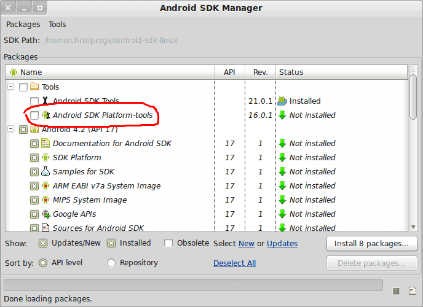Click the Samples for SDK flask icon
The height and width of the screenshot is (307, 423).
(x=45, y=171)
